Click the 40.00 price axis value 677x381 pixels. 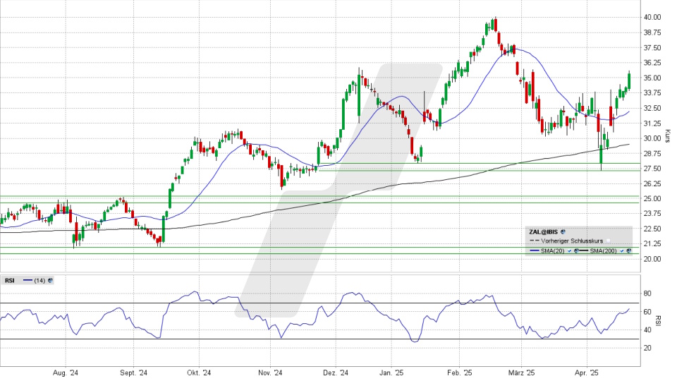click(x=652, y=17)
